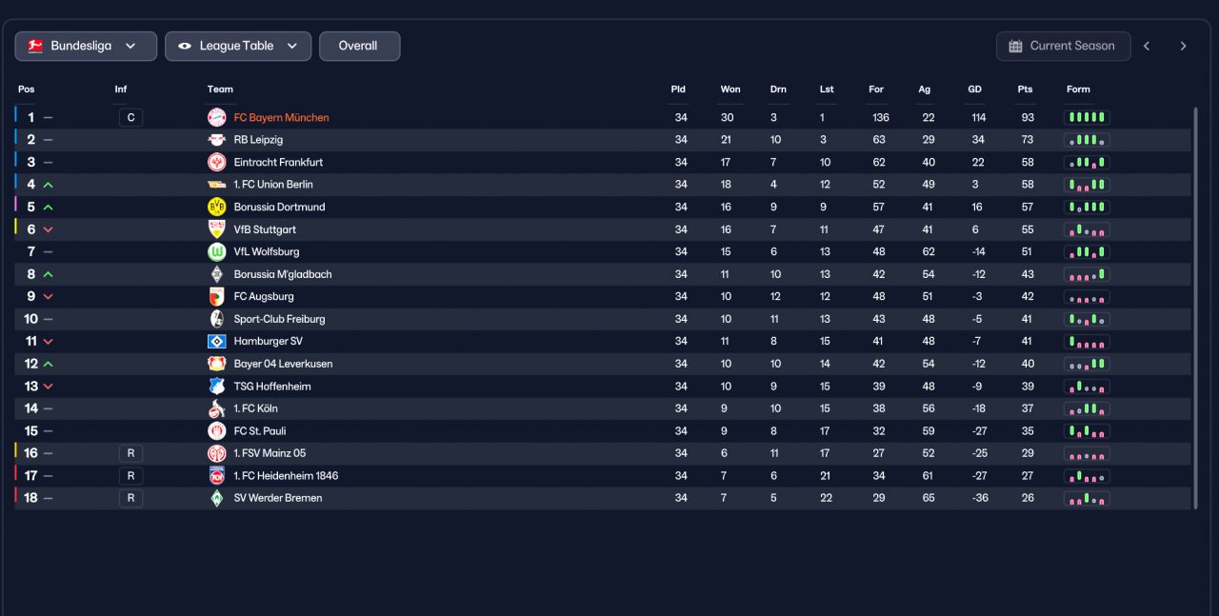Click the 1. FC Köln club badge

216,408
